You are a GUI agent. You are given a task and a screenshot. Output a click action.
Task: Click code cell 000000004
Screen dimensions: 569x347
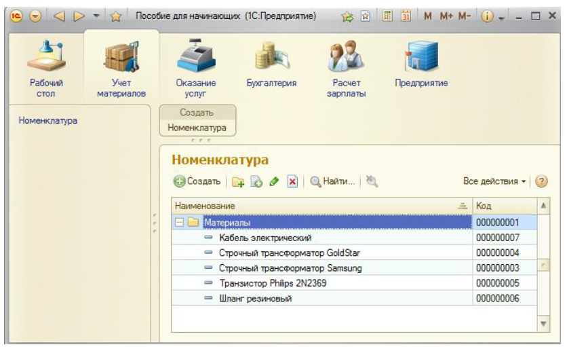pyautogui.click(x=505, y=253)
